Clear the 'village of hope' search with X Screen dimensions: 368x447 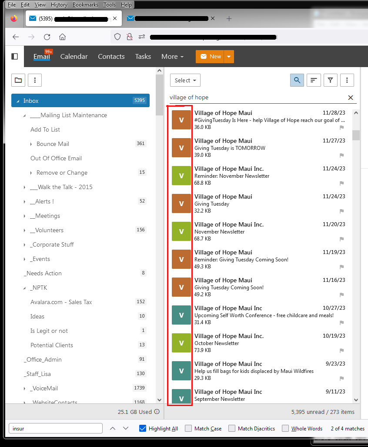tap(351, 98)
